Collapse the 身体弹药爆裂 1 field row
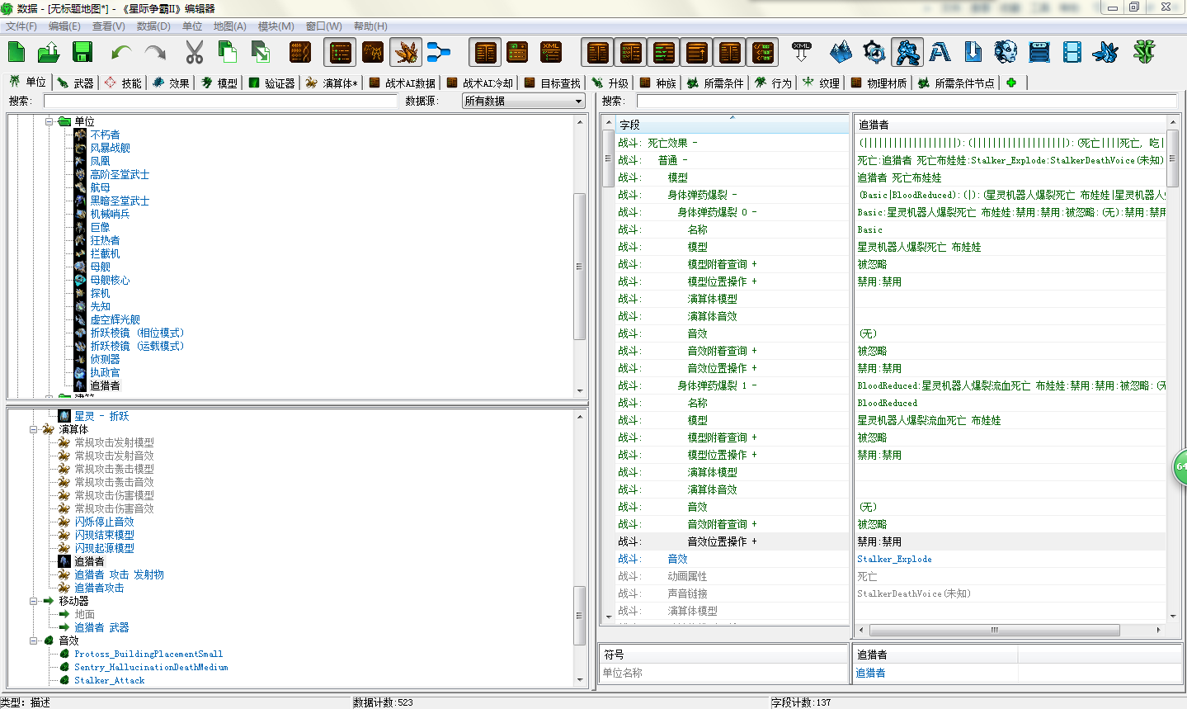 click(754, 385)
